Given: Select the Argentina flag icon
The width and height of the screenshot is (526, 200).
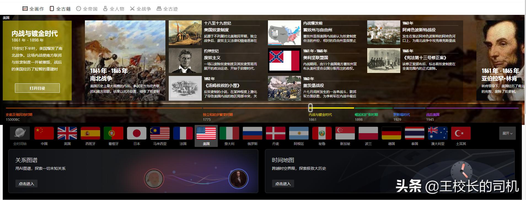Looking at the screenshot, I should 299,133.
